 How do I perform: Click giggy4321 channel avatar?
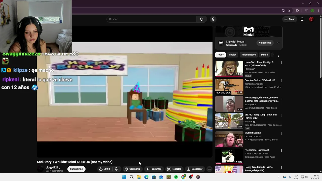pos(40,169)
